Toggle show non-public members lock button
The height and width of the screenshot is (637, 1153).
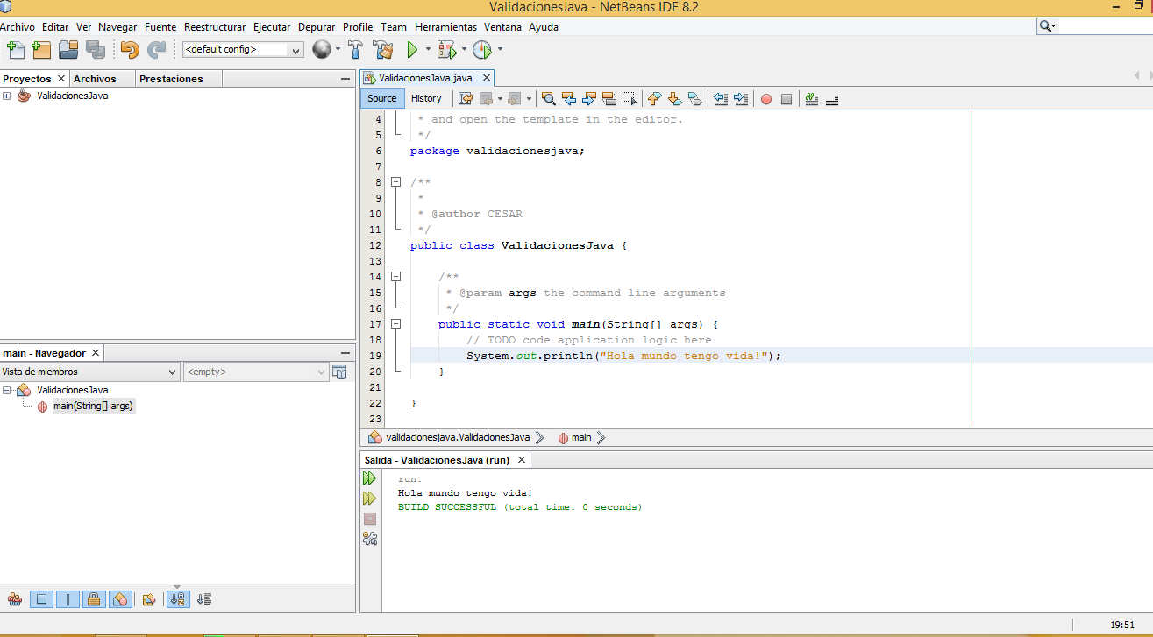(x=94, y=599)
